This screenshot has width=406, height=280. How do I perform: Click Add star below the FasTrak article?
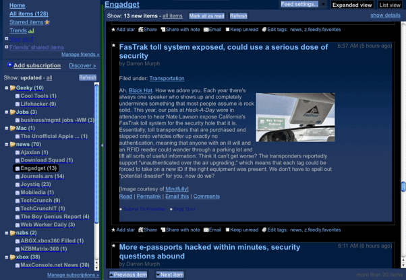[123, 230]
